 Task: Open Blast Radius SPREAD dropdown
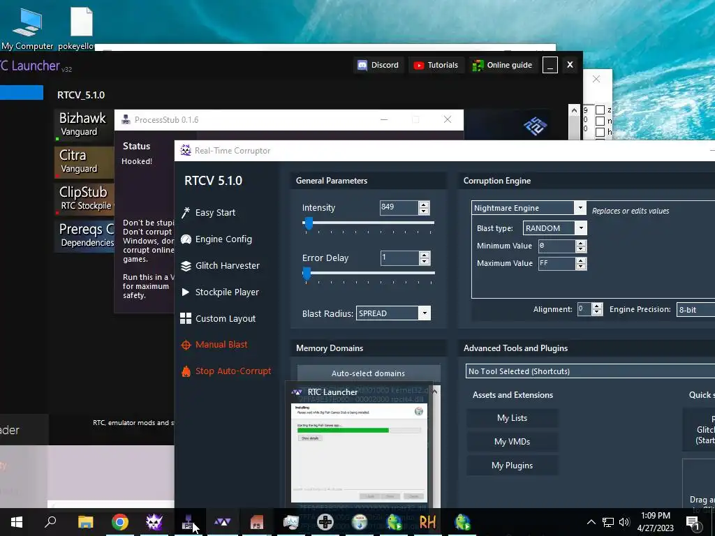[x=425, y=313]
